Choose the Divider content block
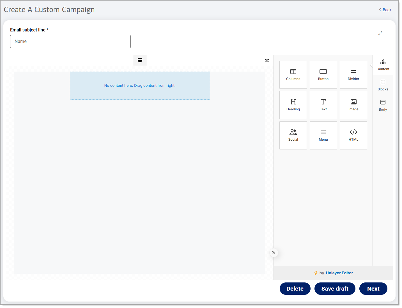 point(353,75)
